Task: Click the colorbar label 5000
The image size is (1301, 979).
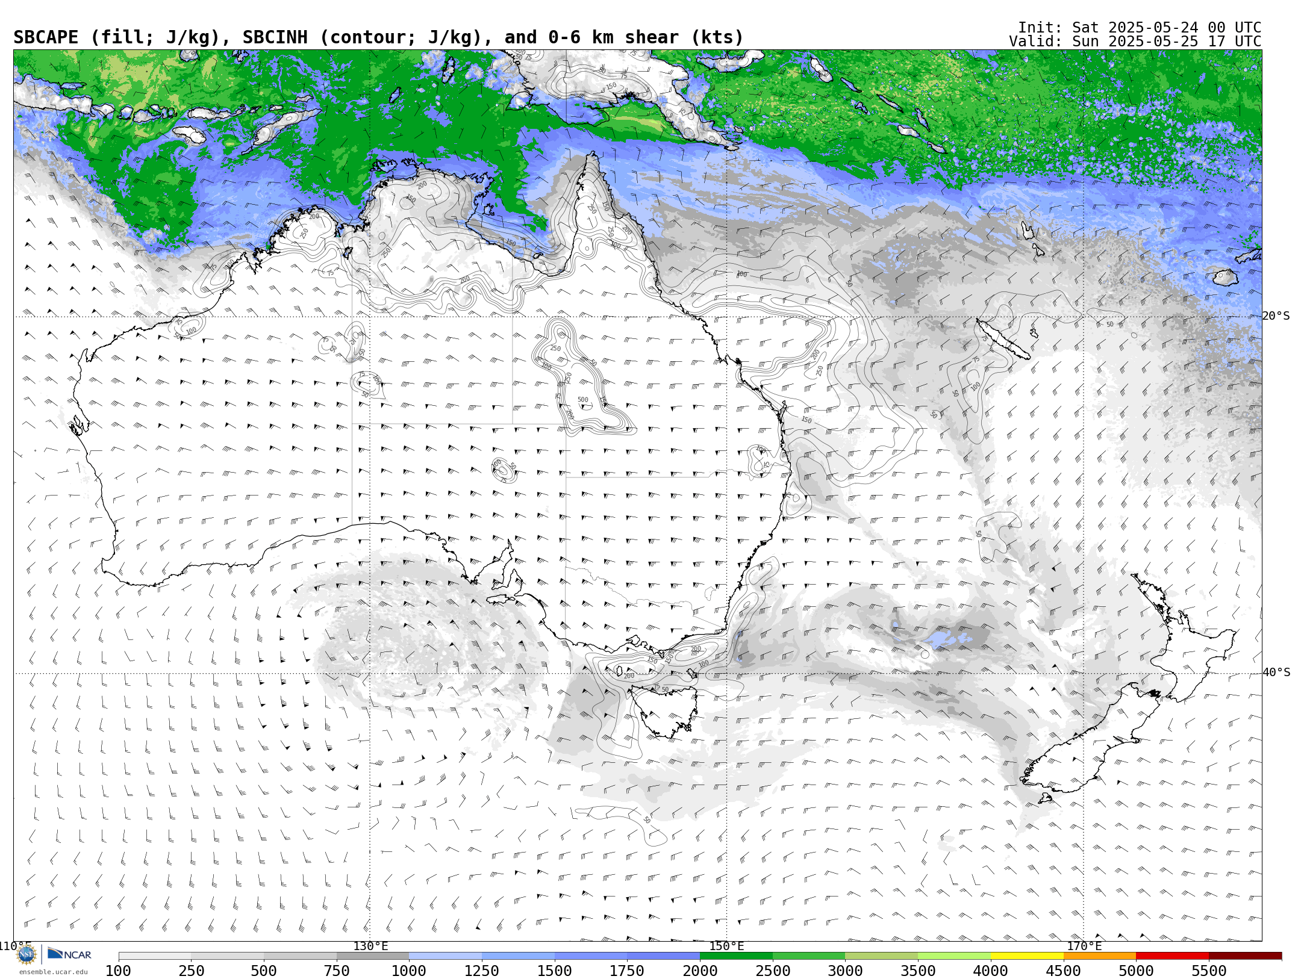Action: click(x=1136, y=971)
